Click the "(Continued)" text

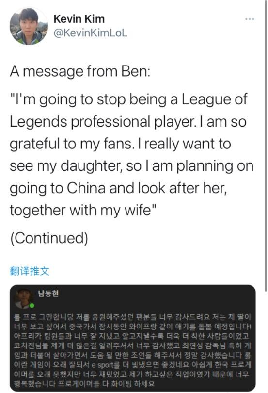point(49,238)
